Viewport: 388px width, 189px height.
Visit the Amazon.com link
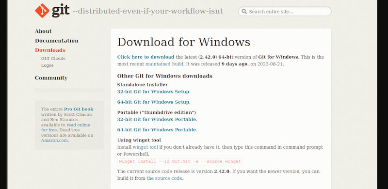54,140
